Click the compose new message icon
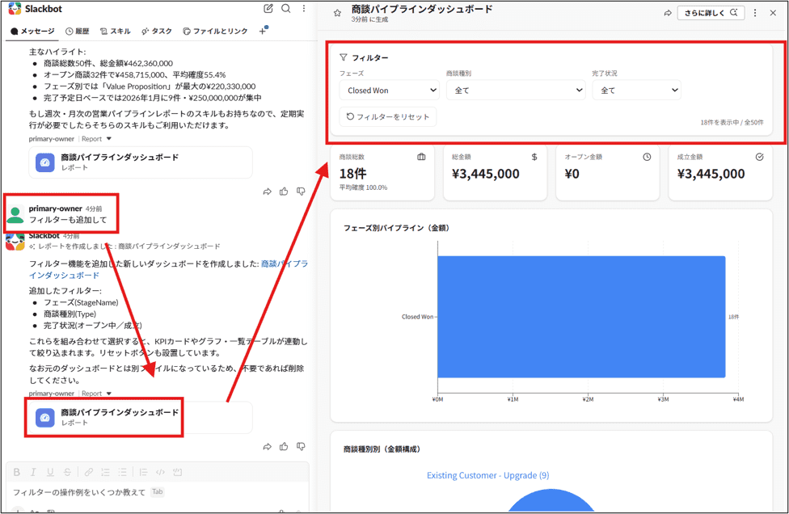Image resolution: width=789 pixels, height=514 pixels. pos(268,9)
